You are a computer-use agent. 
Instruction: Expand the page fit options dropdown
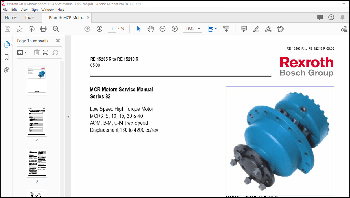tap(216, 28)
